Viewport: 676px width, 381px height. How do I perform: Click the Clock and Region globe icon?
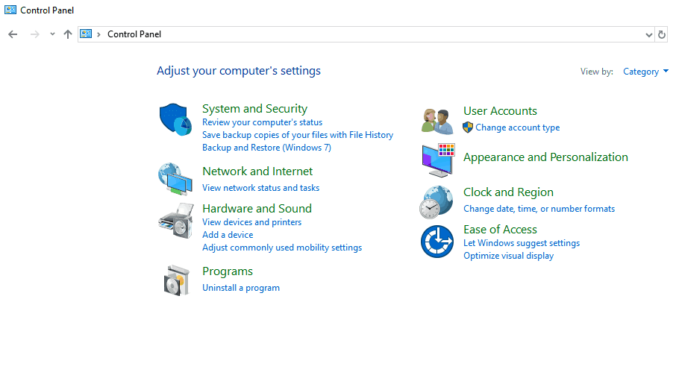(x=436, y=201)
